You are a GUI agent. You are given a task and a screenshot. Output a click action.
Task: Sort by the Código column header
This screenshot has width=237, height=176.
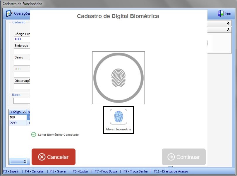pyautogui.click(x=18, y=112)
